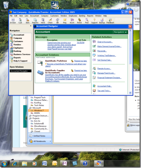
Task: Open Remote Access link
Action: click(104, 68)
